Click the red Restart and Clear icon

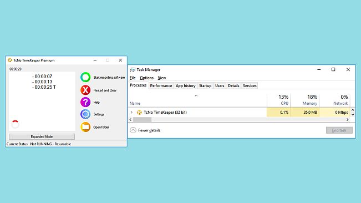coord(85,90)
